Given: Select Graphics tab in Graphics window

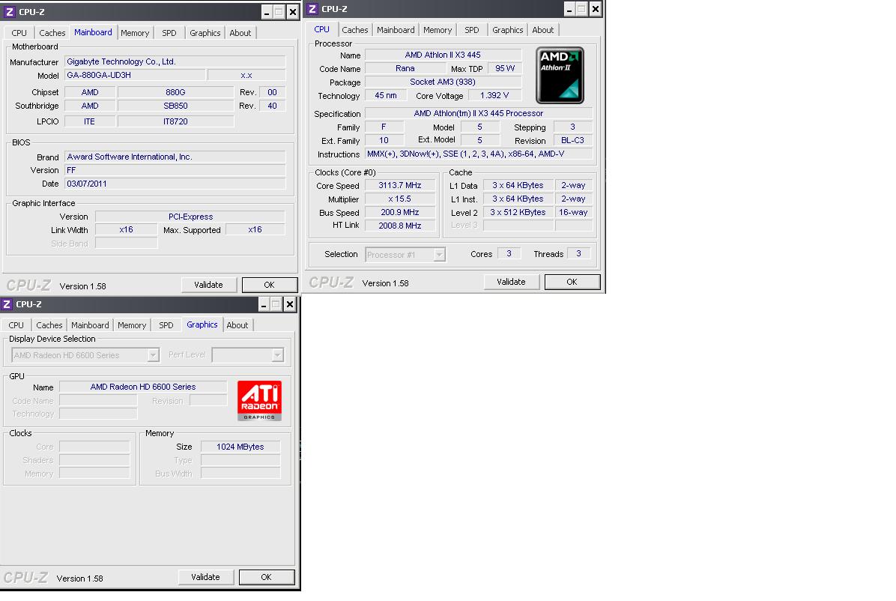Looking at the screenshot, I should 202,324.
